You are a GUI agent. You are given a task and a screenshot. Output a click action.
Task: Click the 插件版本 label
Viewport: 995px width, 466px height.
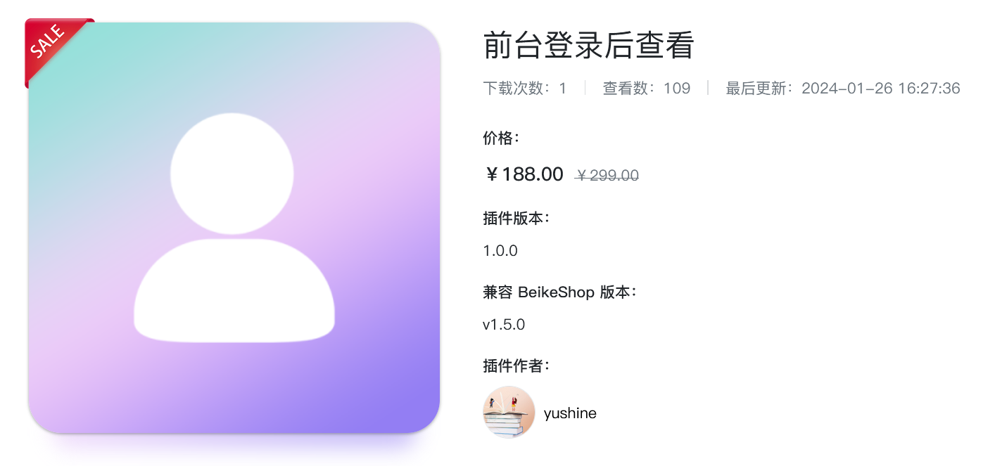[x=516, y=218]
